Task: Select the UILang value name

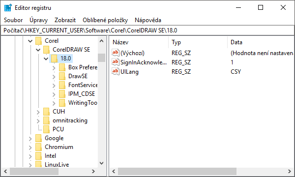Action: click(129, 72)
